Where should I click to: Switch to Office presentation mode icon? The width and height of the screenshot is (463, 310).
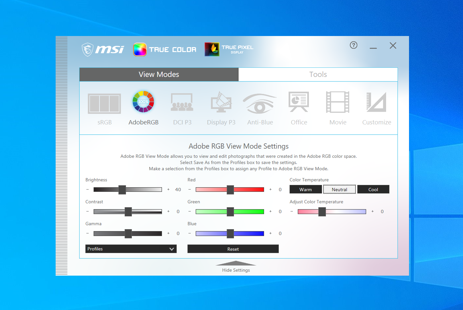coord(299,102)
